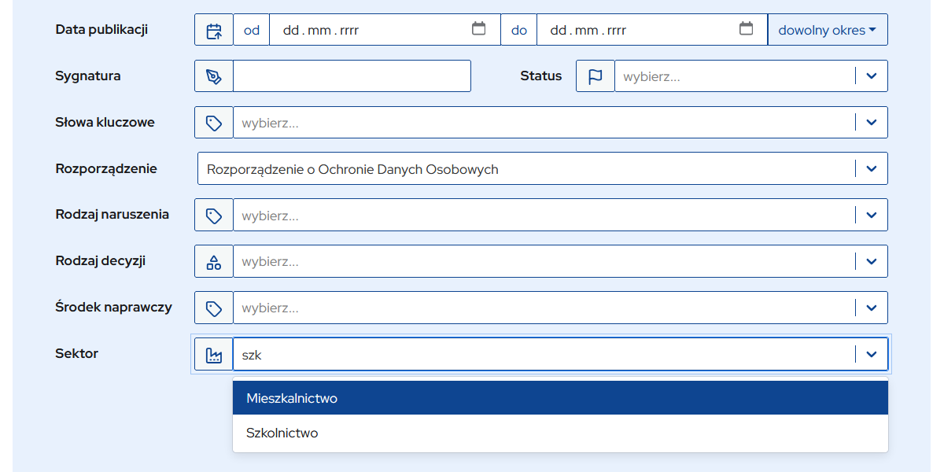Image resolution: width=944 pixels, height=472 pixels.
Task: Expand the Rodzaj naruszenia dropdown chevron
Action: coord(871,216)
